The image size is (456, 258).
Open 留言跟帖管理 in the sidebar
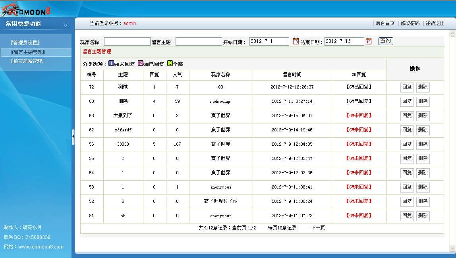(28, 61)
